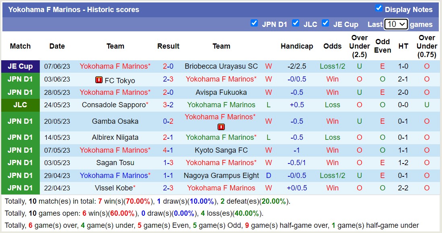442x233 pixels.
Task: Select Briobecca Urayasu SC team name
Action: click(221, 66)
